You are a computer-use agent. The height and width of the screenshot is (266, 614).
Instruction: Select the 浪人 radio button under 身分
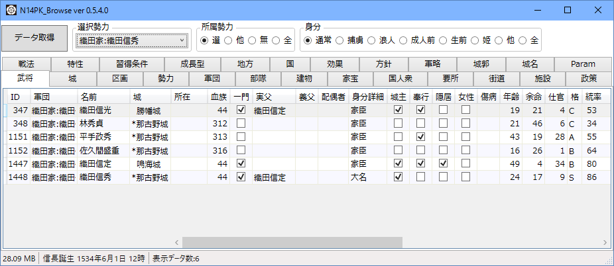click(x=372, y=40)
